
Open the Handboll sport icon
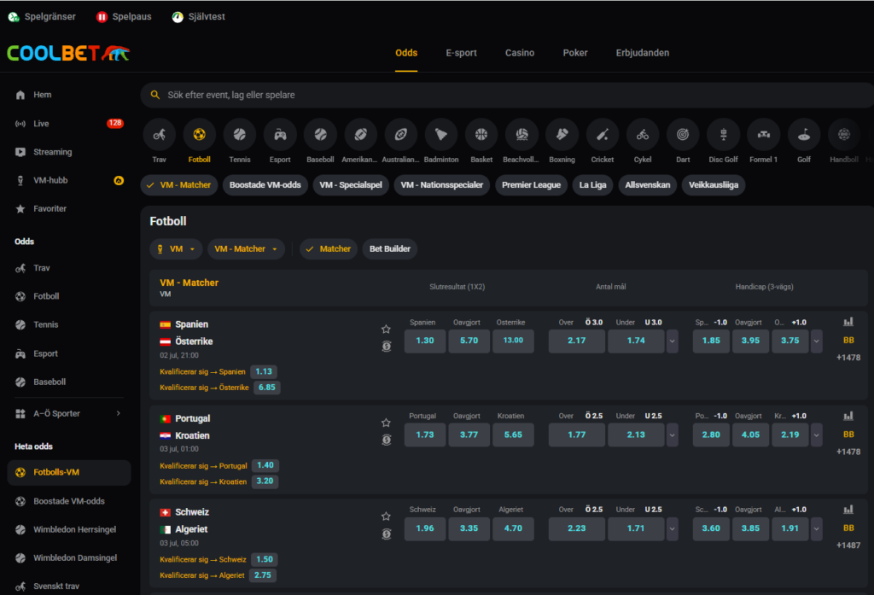844,134
